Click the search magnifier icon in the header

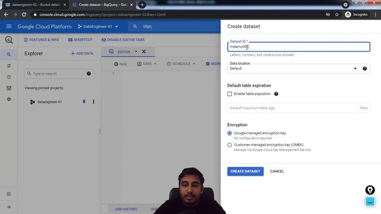pyautogui.click(x=135, y=26)
